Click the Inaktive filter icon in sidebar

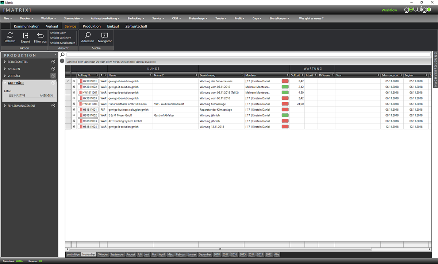(11, 95)
